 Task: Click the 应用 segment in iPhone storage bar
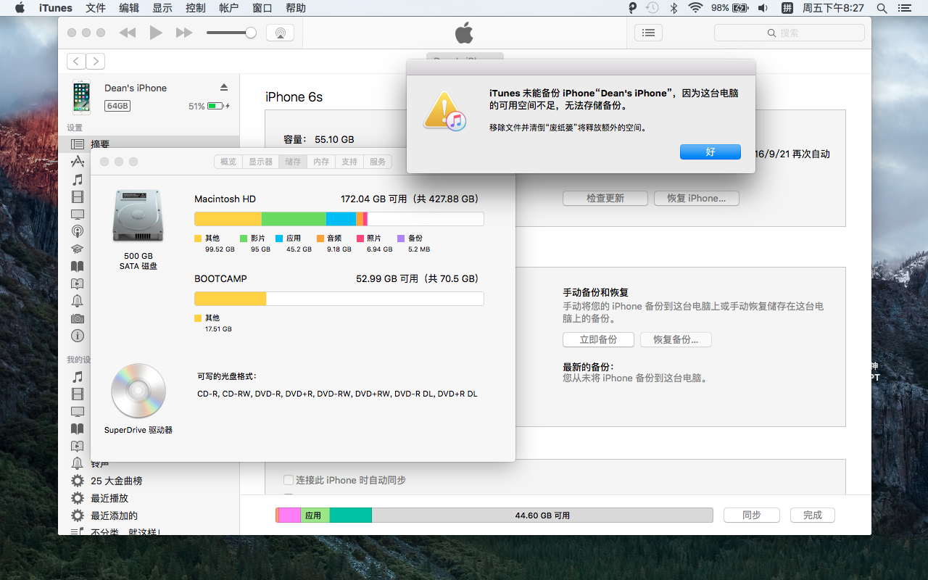(315, 515)
